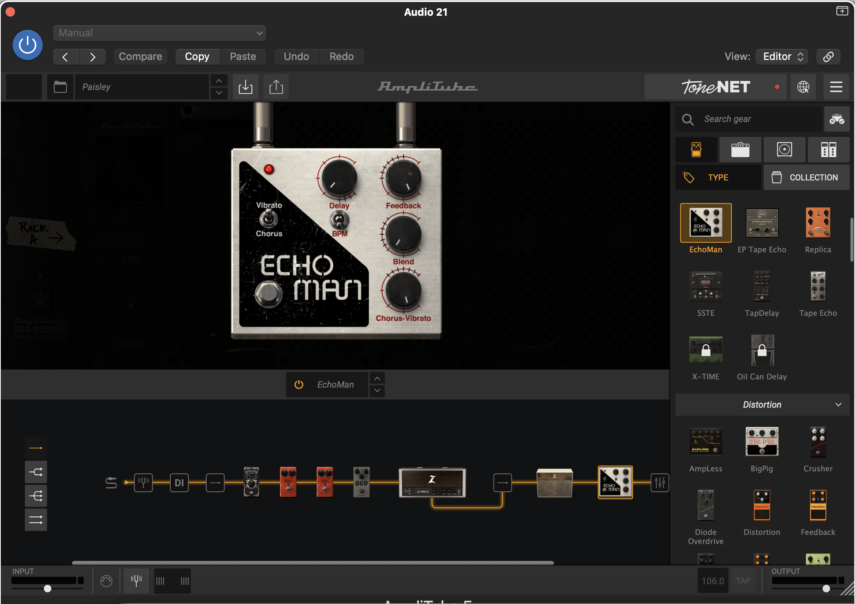
Task: Select the TYPE filter tab
Action: (718, 178)
